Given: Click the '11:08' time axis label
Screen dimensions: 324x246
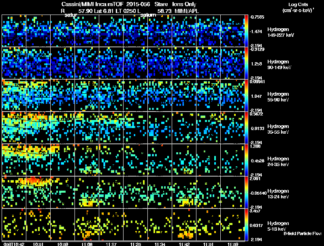Looking at the screenshot, I should (x=87, y=244).
